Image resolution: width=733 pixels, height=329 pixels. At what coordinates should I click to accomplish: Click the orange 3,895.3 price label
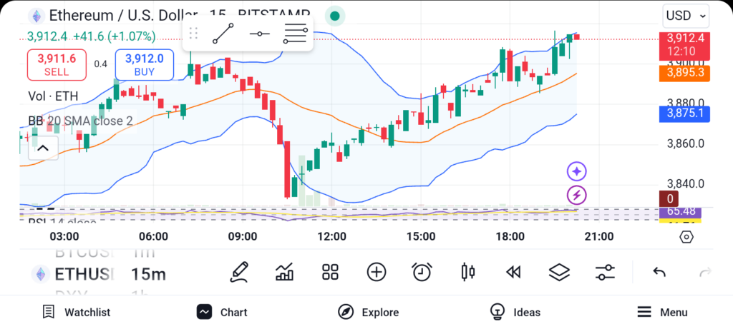click(685, 74)
